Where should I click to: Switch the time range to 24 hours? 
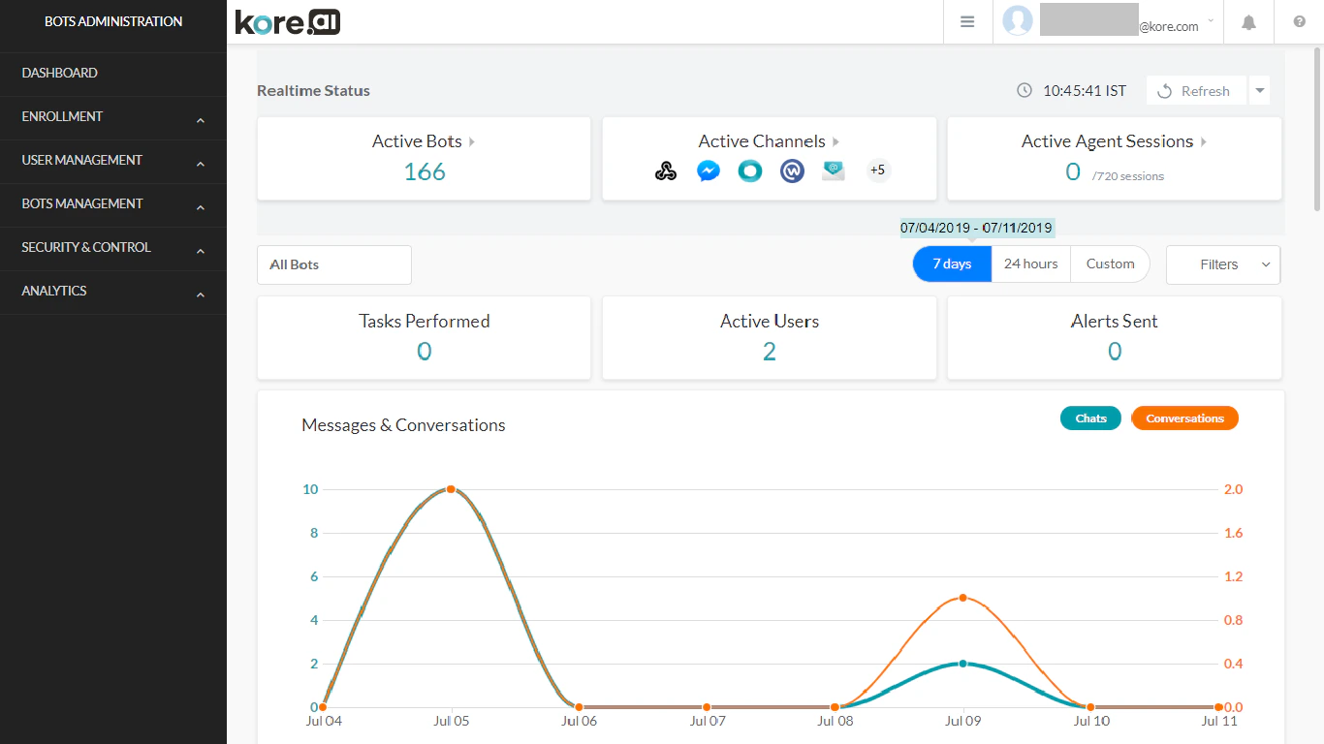(x=1030, y=263)
